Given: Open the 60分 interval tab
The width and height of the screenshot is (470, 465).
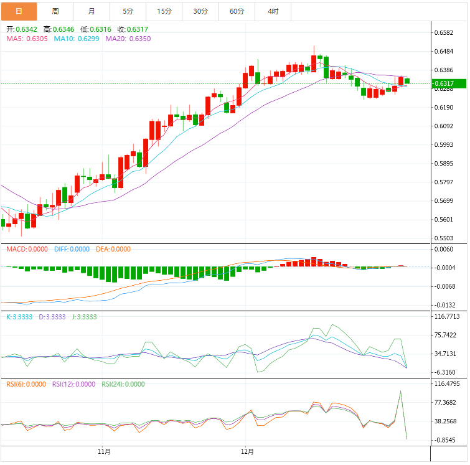Looking at the screenshot, I should [237, 11].
